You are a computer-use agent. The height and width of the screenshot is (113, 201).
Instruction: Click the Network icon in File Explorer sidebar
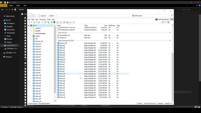(4, 57)
